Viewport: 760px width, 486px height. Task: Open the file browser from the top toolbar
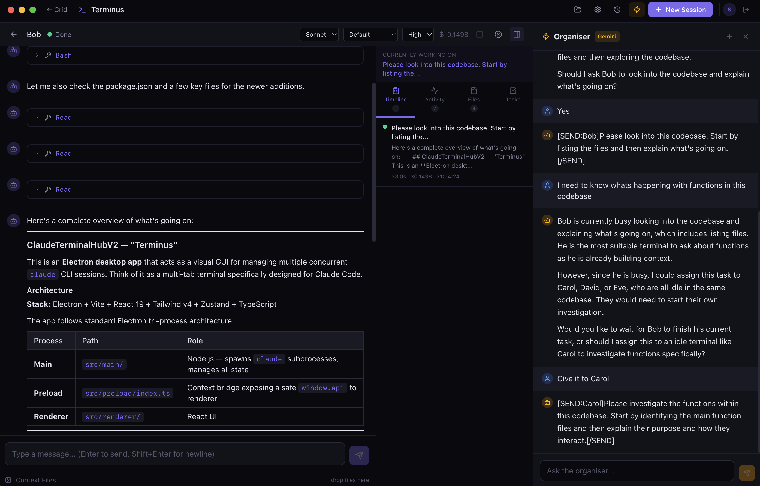click(578, 10)
